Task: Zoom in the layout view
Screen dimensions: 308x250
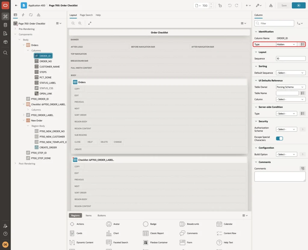Action: click(x=80, y=23)
